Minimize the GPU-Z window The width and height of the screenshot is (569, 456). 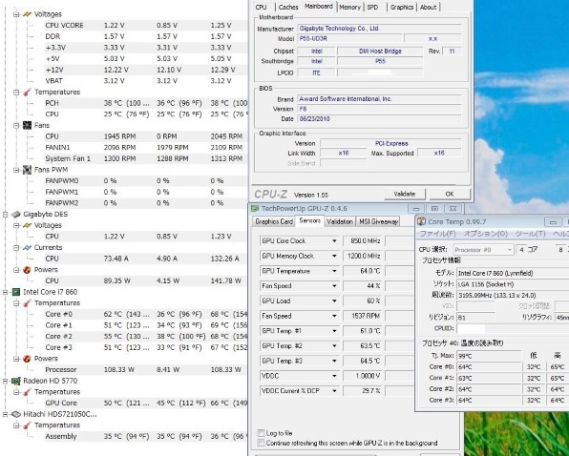(x=416, y=209)
